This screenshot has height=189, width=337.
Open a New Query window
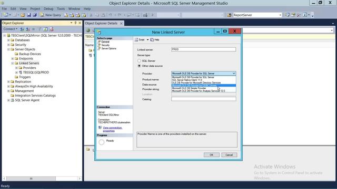[51, 15]
